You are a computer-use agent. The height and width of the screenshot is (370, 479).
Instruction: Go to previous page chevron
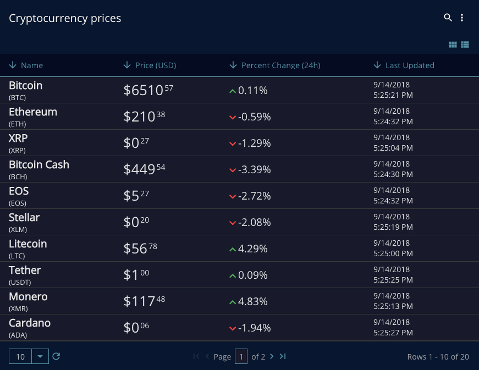click(207, 356)
